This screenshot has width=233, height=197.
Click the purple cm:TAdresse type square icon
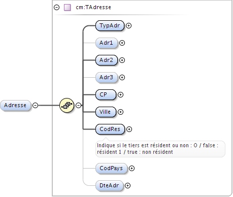point(68,8)
